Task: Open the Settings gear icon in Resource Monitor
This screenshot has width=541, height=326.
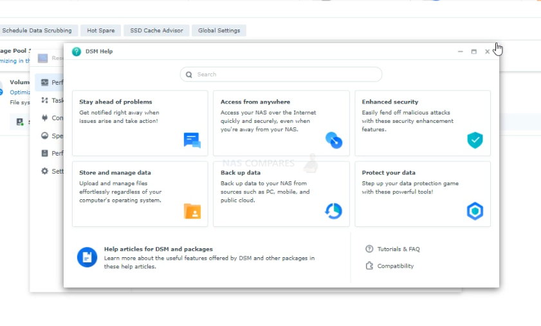Action: coord(44,171)
